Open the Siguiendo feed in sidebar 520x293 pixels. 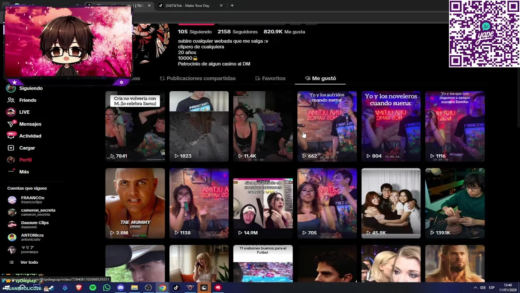25,88
